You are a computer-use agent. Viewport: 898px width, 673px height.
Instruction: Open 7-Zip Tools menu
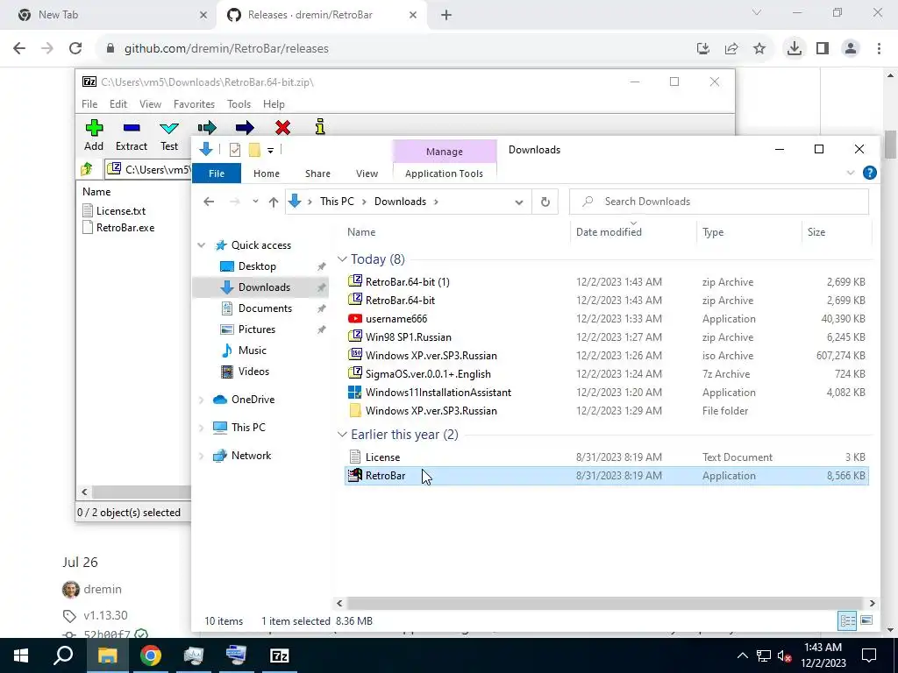[239, 104]
